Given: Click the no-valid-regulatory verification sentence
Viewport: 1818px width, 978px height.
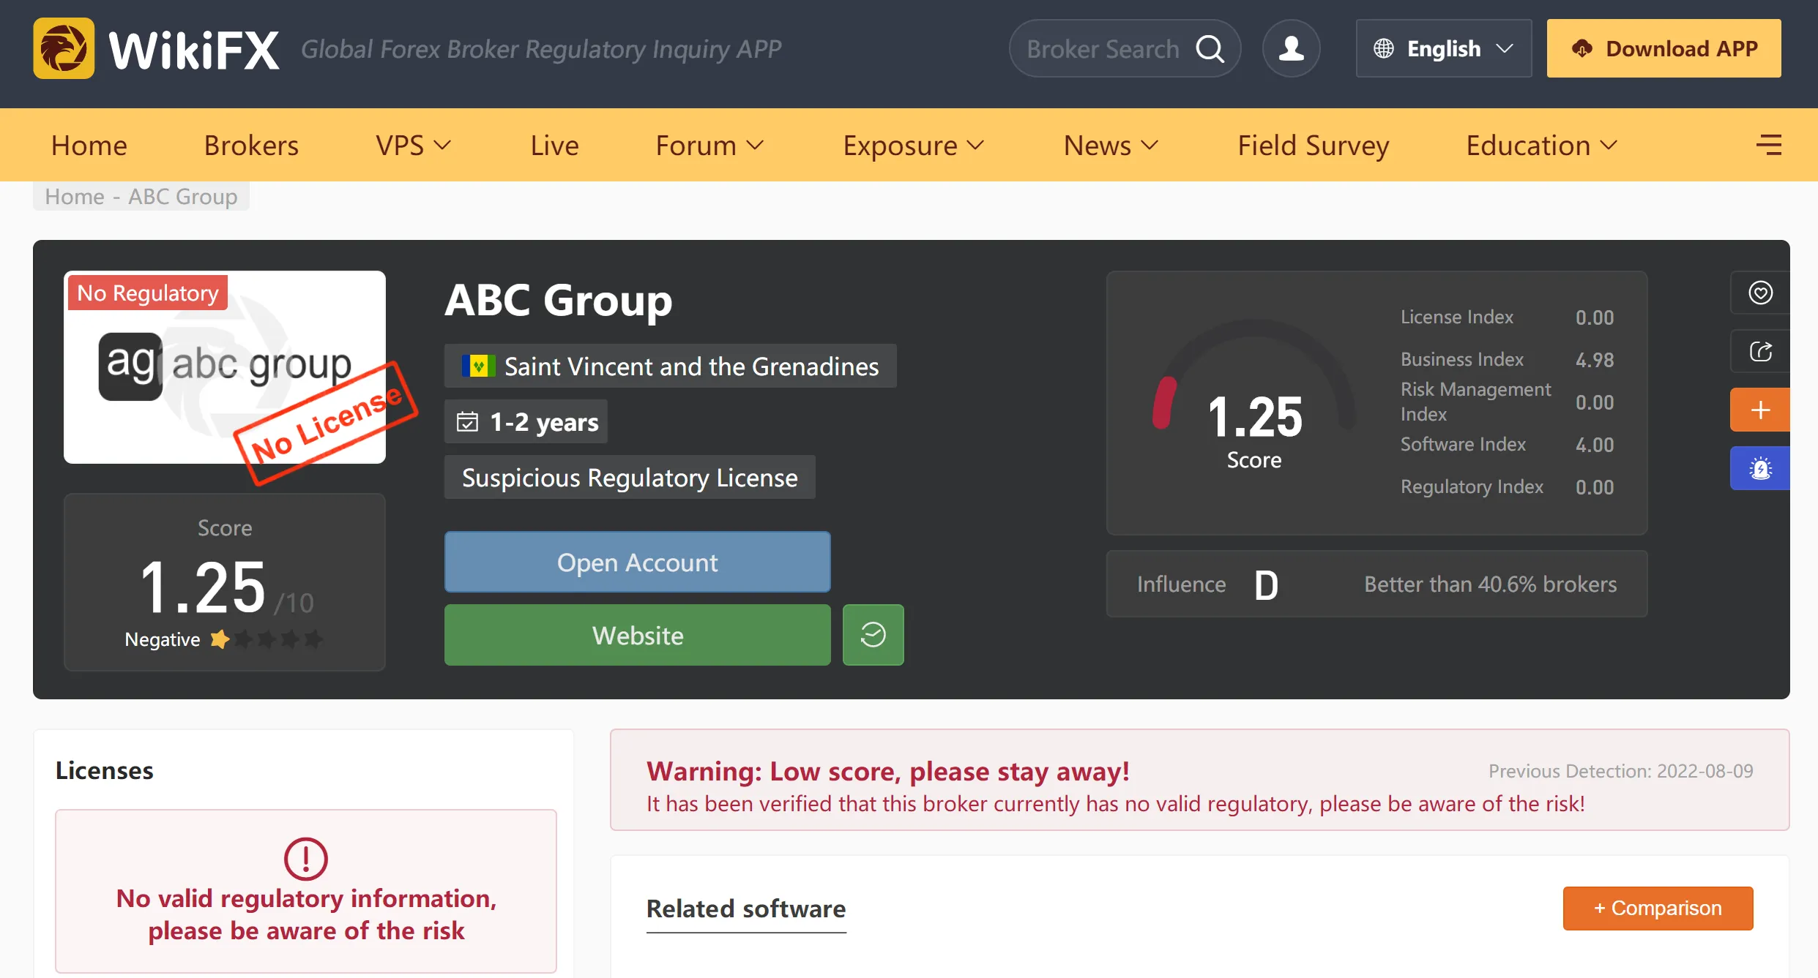Looking at the screenshot, I should [x=1115, y=804].
